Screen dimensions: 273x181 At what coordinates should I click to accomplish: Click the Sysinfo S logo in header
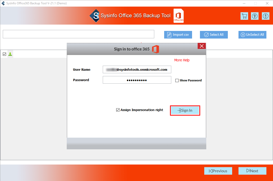point(95,16)
